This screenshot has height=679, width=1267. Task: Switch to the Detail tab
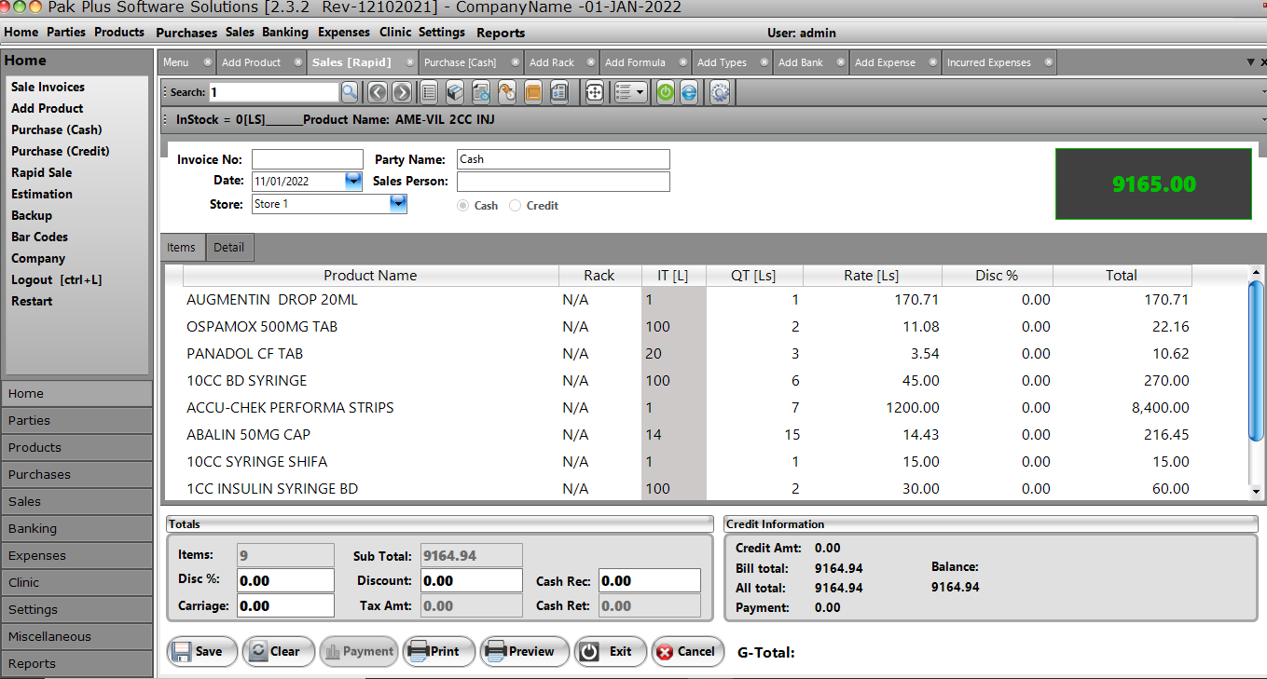228,247
